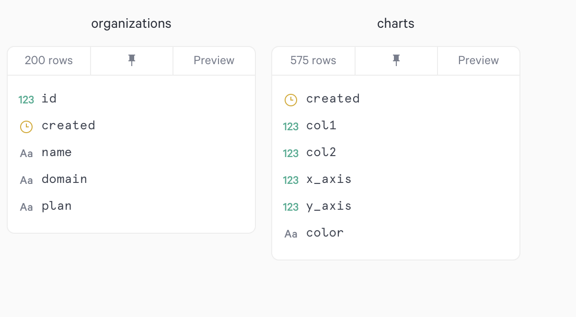This screenshot has height=317, width=576.
Task: Click text type icon beside domain column
Action: coord(26,180)
